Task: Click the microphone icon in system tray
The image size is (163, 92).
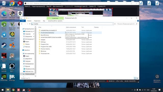Action: [x=137, y=90]
